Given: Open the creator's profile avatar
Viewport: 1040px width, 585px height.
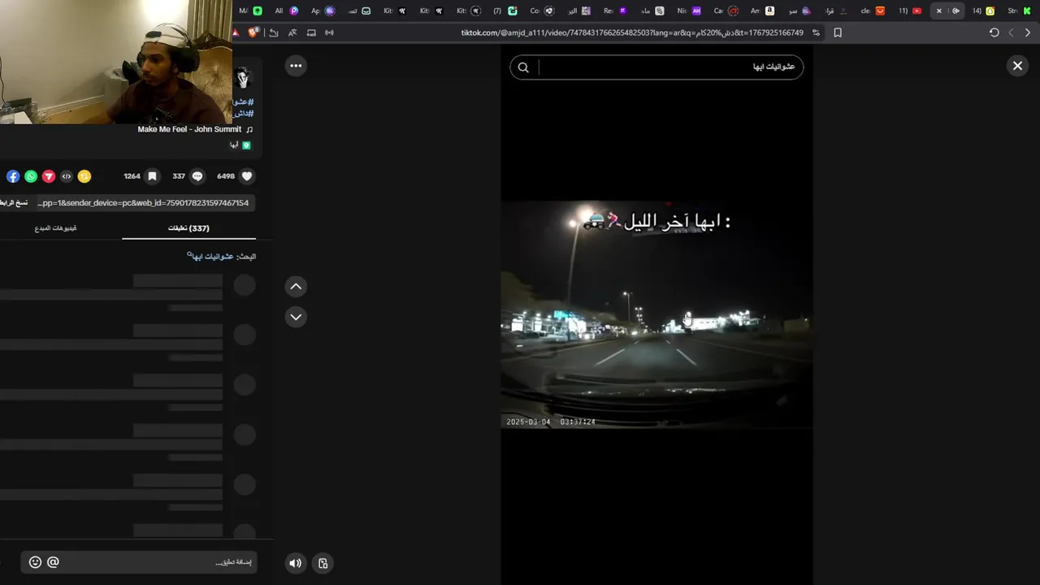Looking at the screenshot, I should click(243, 78).
